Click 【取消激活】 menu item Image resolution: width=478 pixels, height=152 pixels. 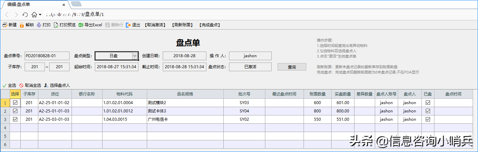tap(155, 25)
